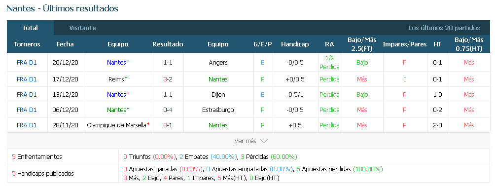Click the Handicap column header
The image size is (495, 189).
295,44
